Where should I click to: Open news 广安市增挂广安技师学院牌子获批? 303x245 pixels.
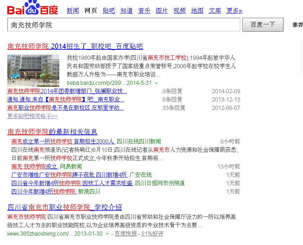[x=70, y=175]
